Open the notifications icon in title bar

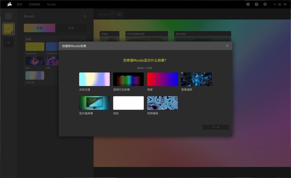tap(248, 4)
